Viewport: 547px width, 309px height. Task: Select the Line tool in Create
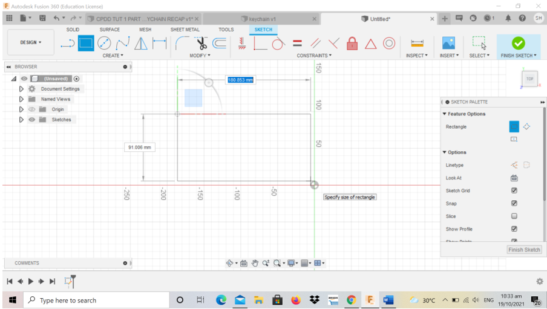[68, 44]
